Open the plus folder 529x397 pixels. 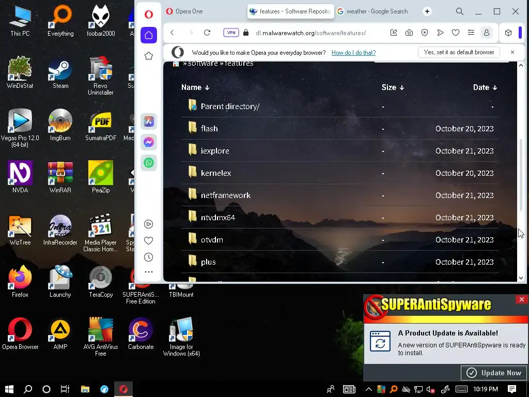pyautogui.click(x=208, y=262)
